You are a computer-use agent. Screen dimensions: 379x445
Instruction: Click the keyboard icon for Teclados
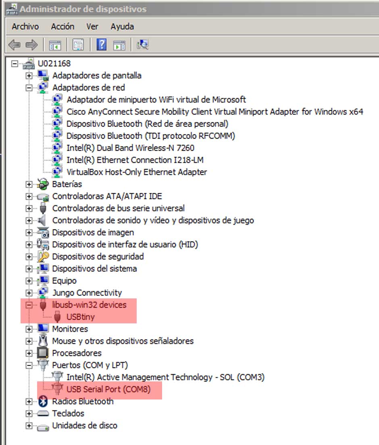pos(43,414)
